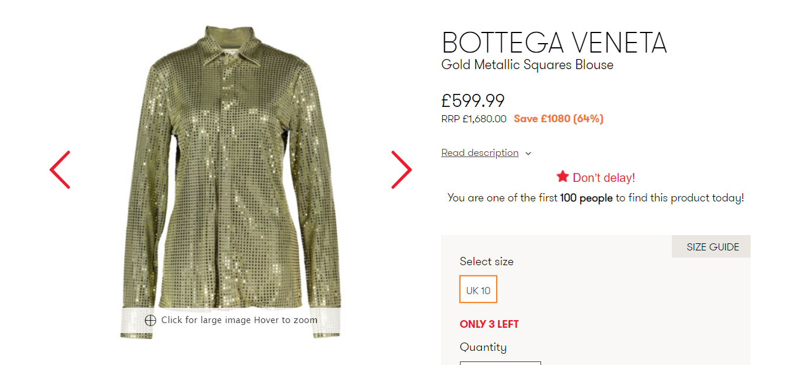Click the Gold Metallic Squares Blouse title
798x365 pixels.
[x=527, y=65]
